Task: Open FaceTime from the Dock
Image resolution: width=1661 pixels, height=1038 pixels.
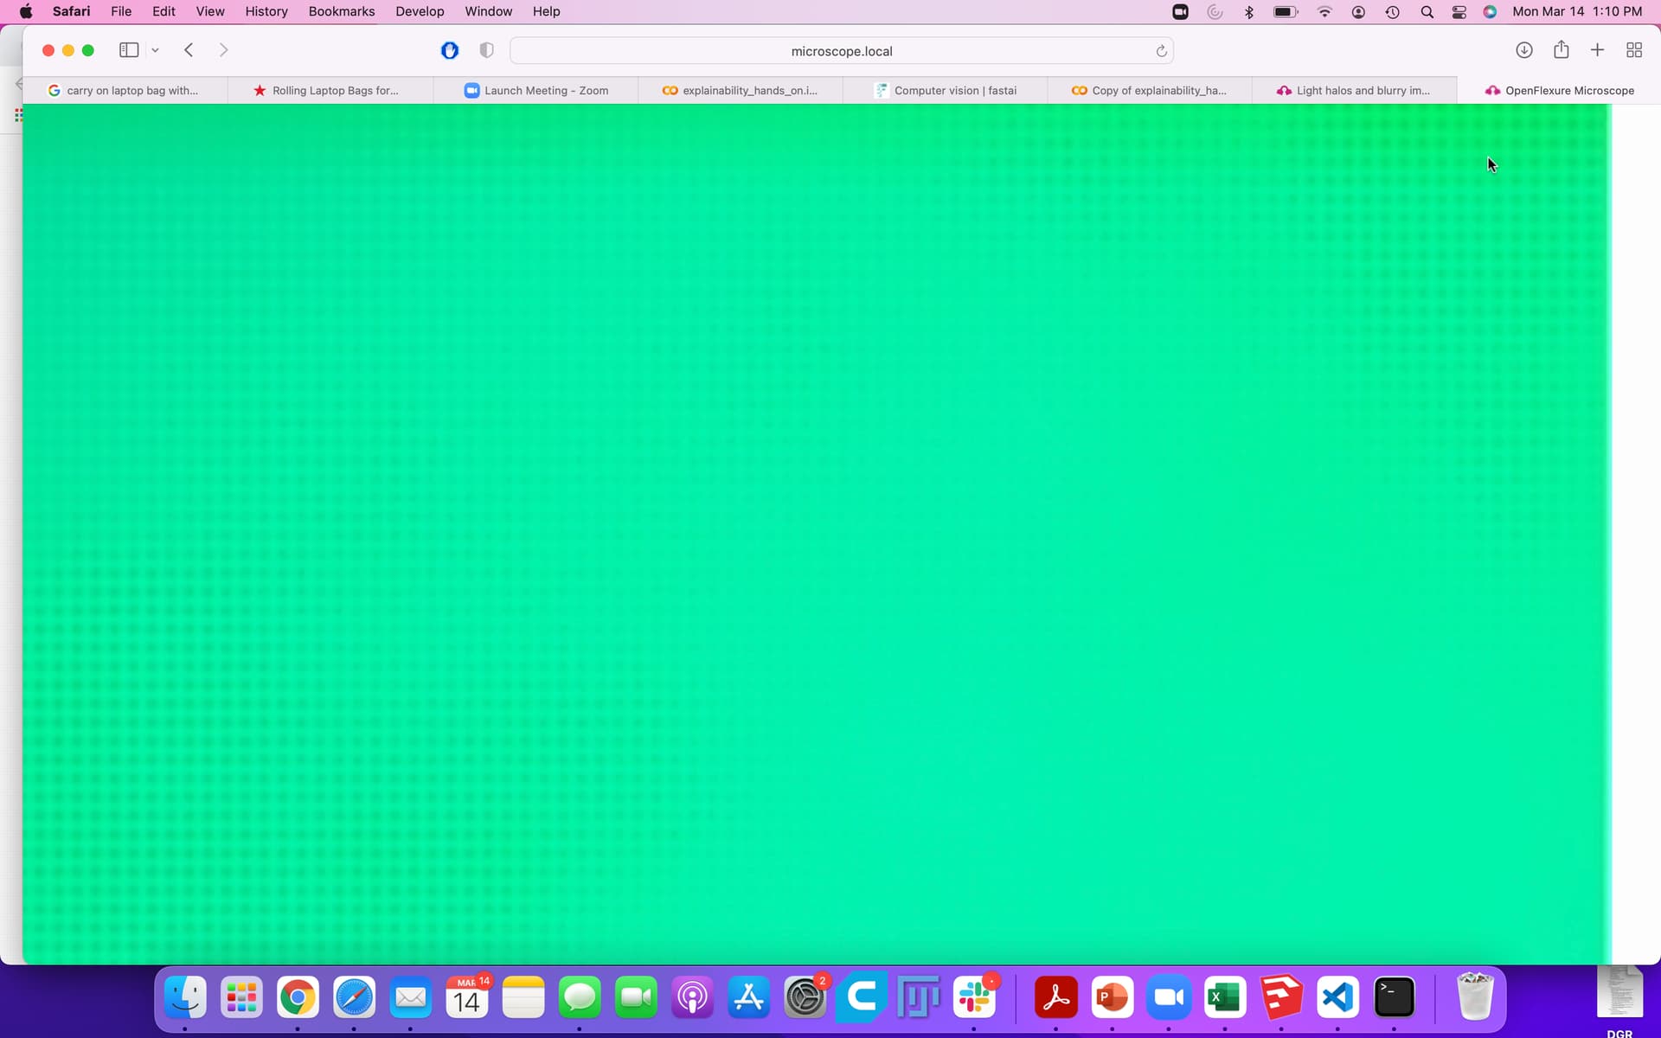Action: tap(636, 998)
